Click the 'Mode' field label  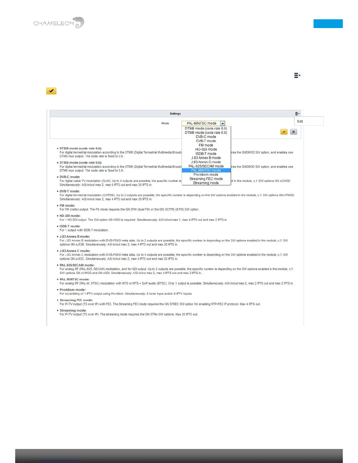(x=165, y=123)
